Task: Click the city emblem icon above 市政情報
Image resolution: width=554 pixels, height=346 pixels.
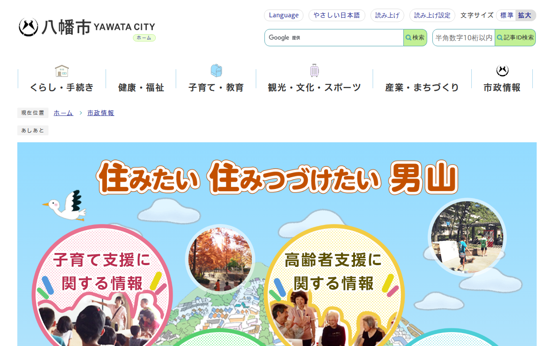Action: (502, 70)
